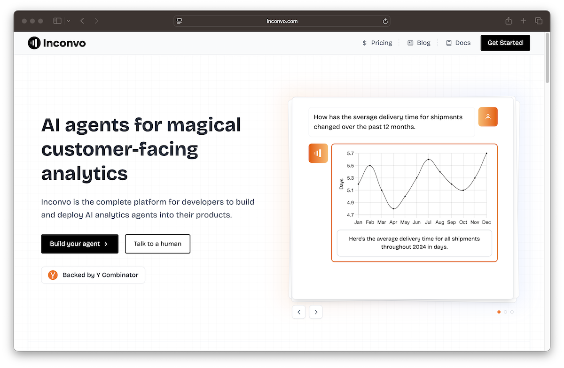The image size is (564, 368).
Task: Open the Docs nav link
Action: tap(458, 43)
